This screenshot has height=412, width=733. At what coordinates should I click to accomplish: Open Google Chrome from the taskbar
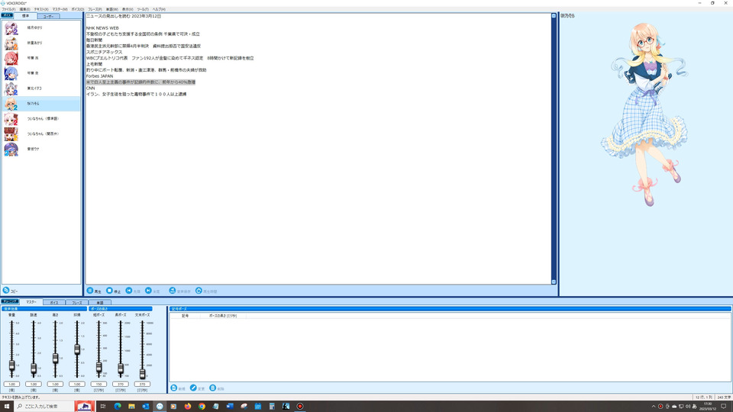202,406
